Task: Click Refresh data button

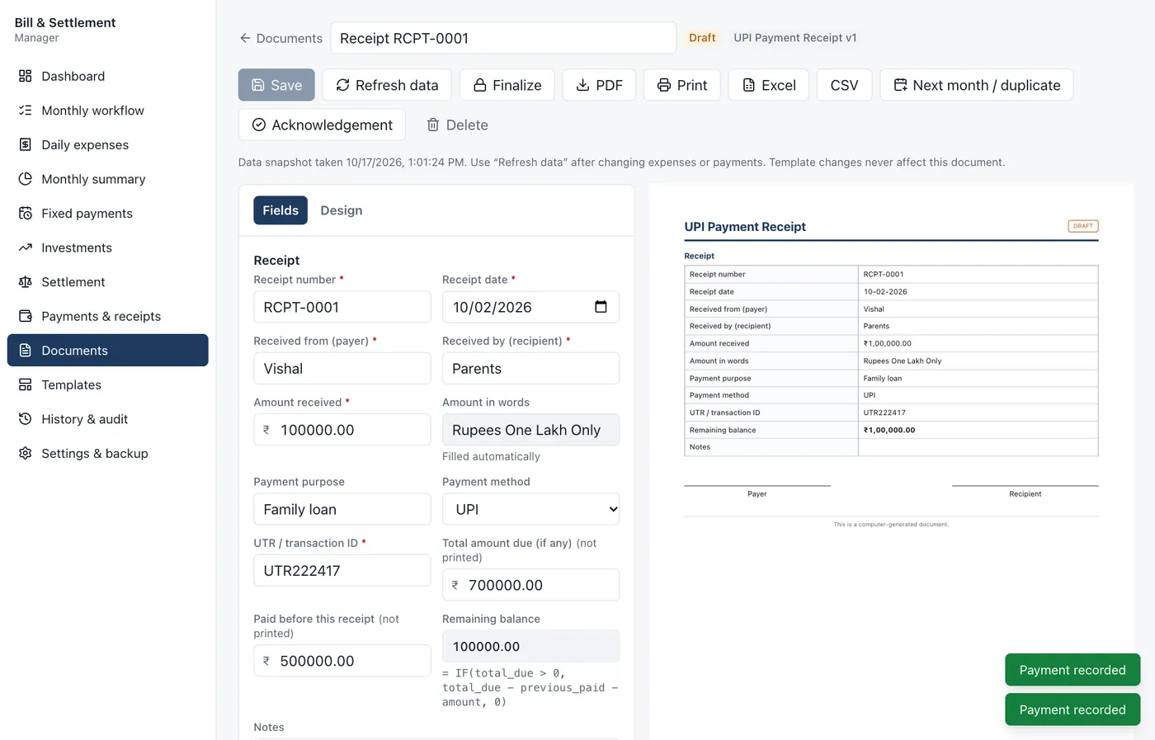Action: point(387,85)
